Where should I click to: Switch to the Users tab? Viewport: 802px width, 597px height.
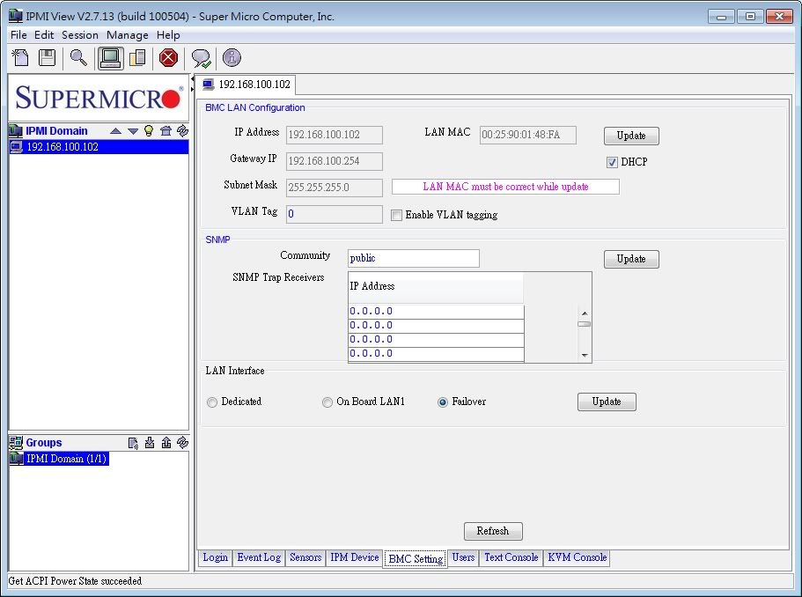(x=463, y=557)
